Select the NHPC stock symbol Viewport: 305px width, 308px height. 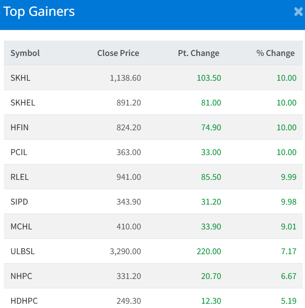[21, 276]
